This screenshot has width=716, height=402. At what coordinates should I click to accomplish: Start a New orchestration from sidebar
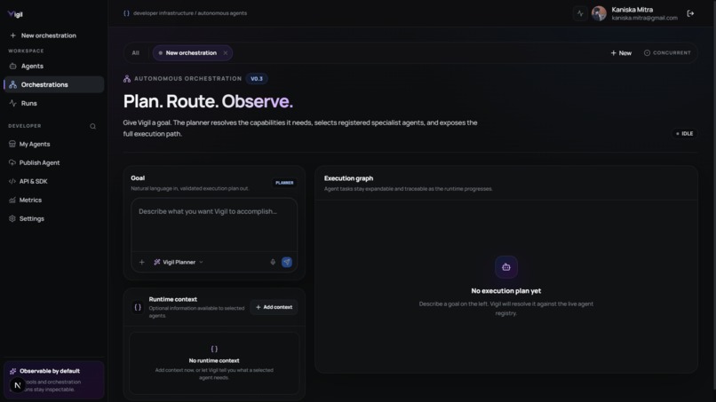(x=44, y=35)
